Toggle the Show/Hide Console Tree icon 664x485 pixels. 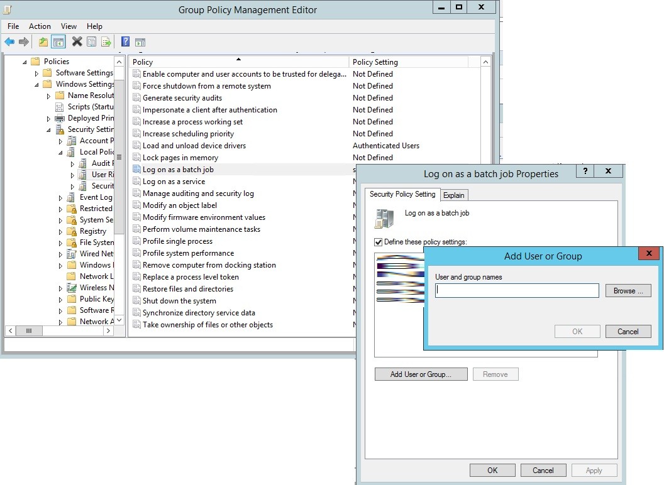click(57, 41)
